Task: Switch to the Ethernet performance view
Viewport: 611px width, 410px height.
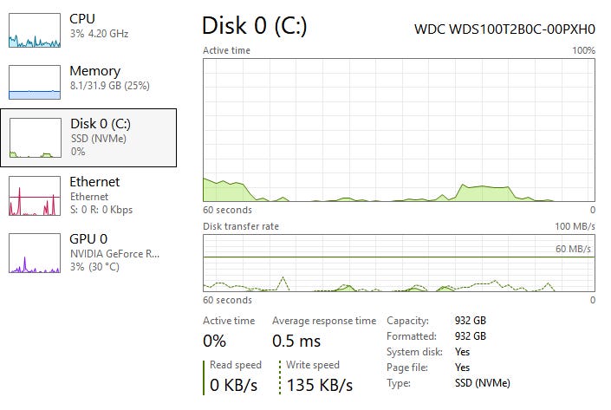Action: pos(94,182)
